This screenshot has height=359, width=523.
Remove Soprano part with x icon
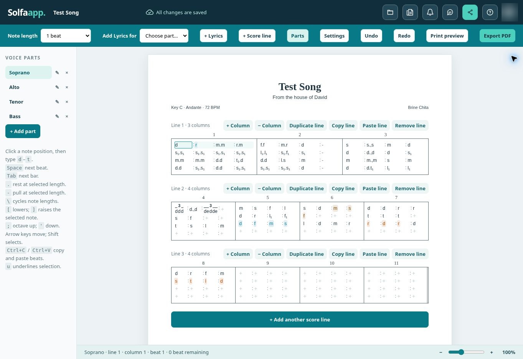click(x=67, y=72)
